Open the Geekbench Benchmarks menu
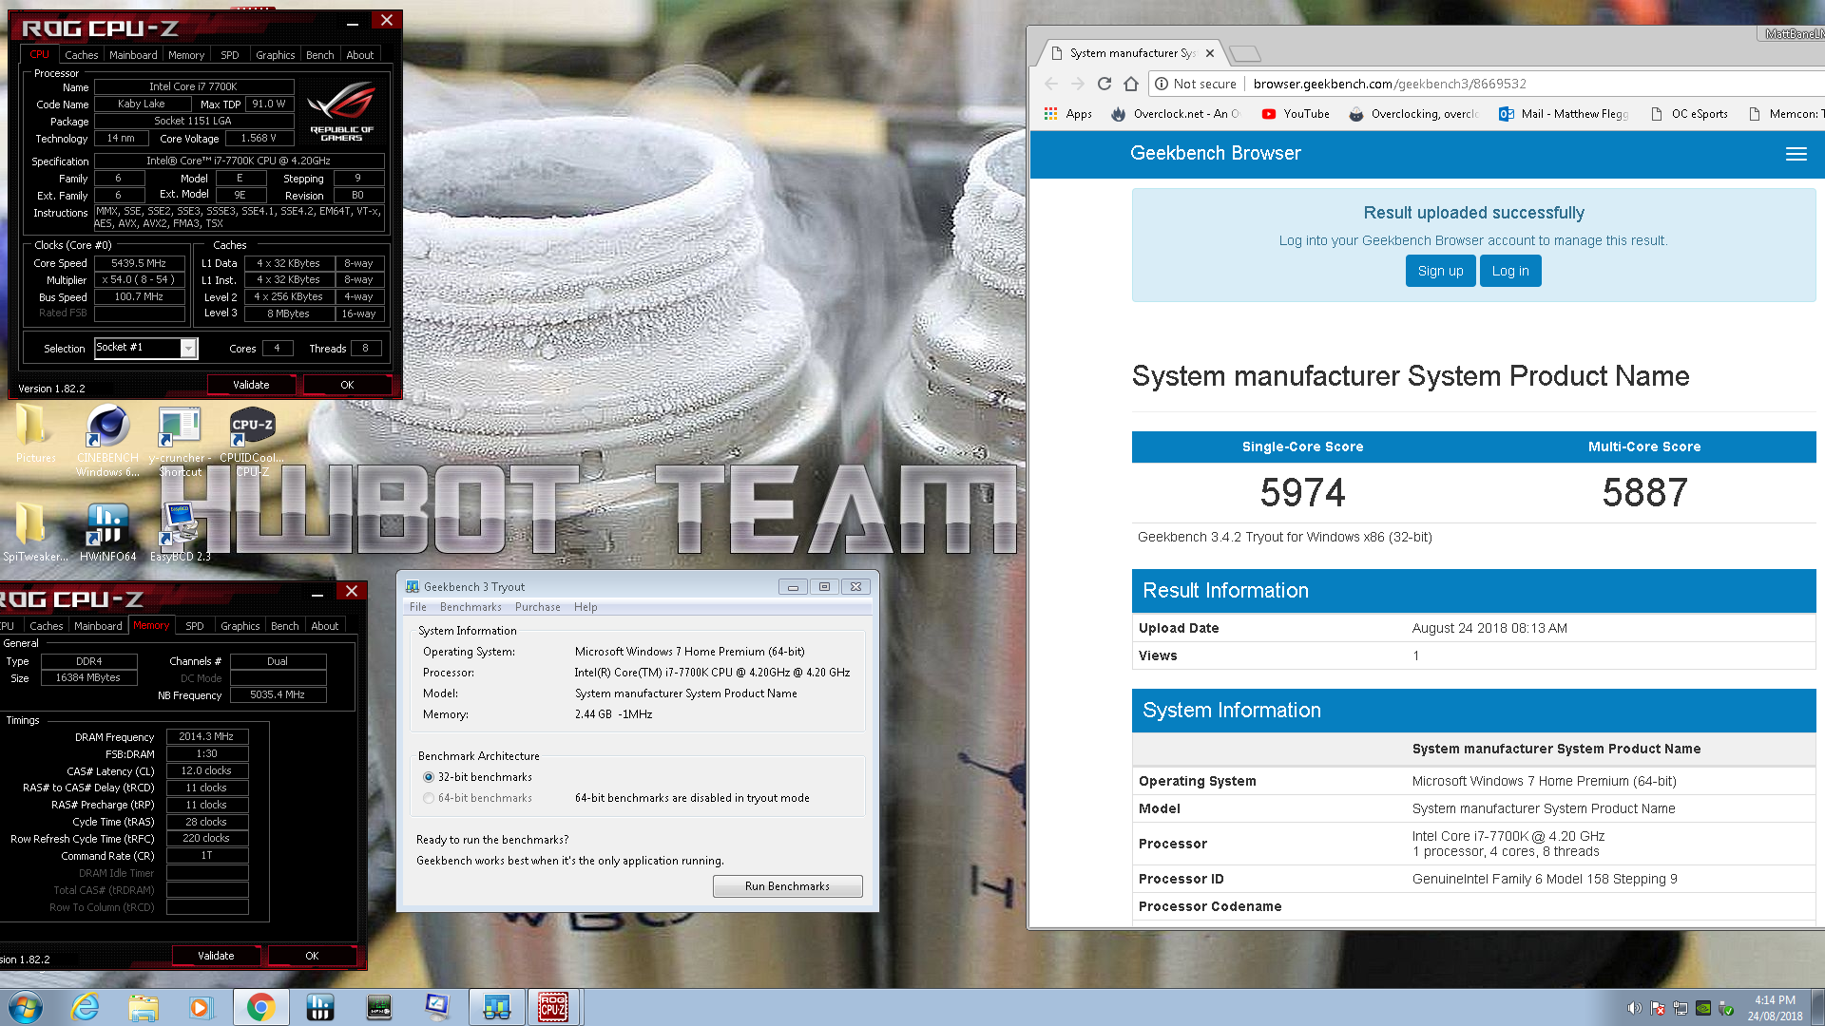The width and height of the screenshot is (1825, 1026). tap(471, 607)
